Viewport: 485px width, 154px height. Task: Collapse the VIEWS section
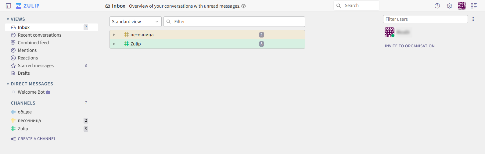[8, 19]
